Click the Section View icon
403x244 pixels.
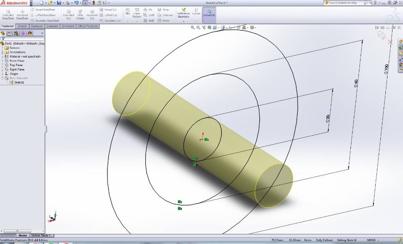[x=209, y=27]
